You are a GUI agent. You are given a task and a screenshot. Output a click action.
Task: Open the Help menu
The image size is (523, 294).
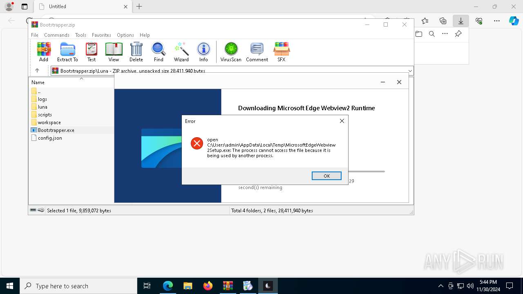pyautogui.click(x=145, y=35)
